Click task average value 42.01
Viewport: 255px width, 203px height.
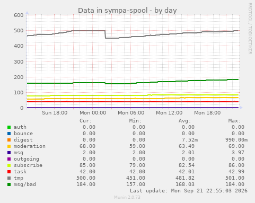[187, 172]
